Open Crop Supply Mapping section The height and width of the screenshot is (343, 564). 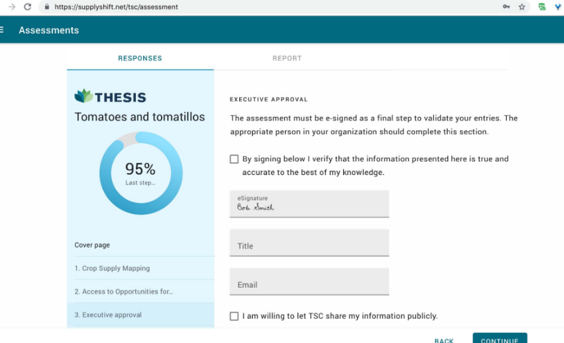(112, 268)
